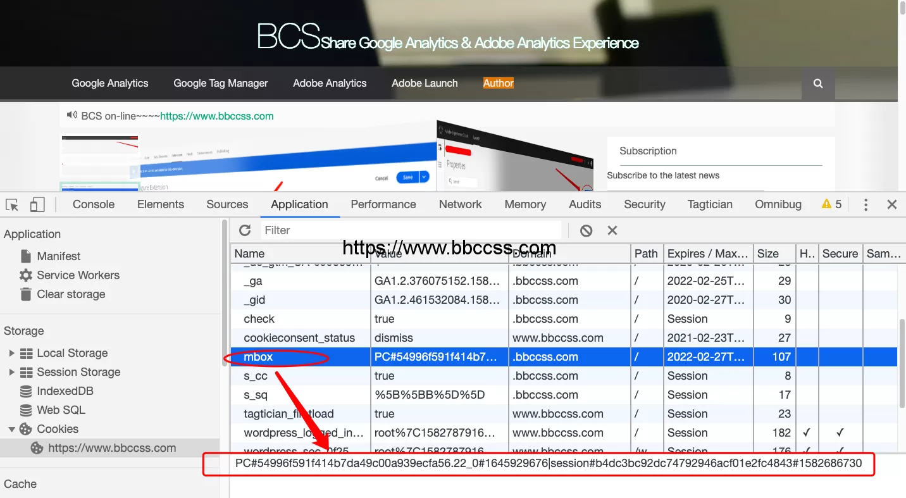906x498 pixels.
Task: Click the Service Workers gear icon
Action: (x=26, y=275)
